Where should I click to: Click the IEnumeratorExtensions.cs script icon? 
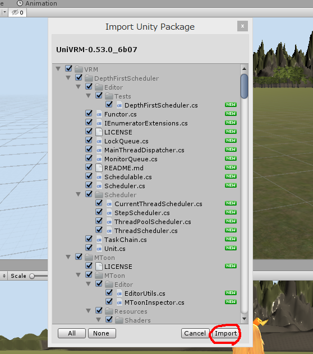pos(99,123)
